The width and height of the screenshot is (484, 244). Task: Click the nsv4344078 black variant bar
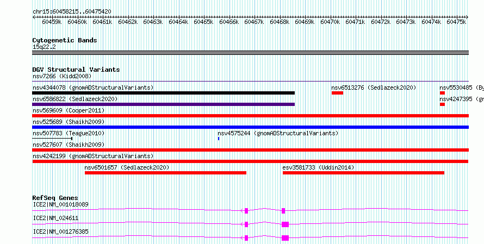click(163, 93)
